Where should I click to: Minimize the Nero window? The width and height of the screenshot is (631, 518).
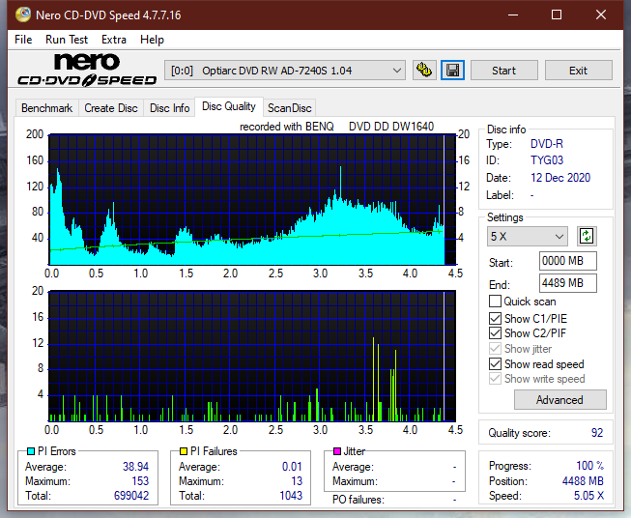point(513,14)
